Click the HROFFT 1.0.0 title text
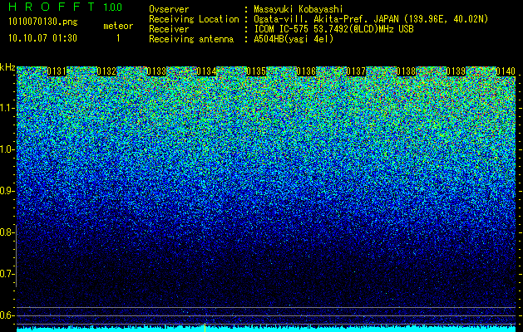This screenshot has height=332, width=523. pyautogui.click(x=65, y=7)
